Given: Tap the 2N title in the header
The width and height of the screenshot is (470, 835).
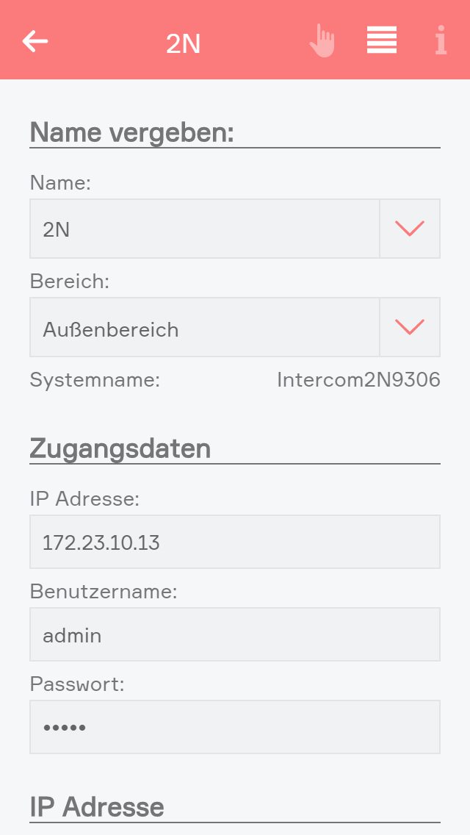Looking at the screenshot, I should [184, 43].
